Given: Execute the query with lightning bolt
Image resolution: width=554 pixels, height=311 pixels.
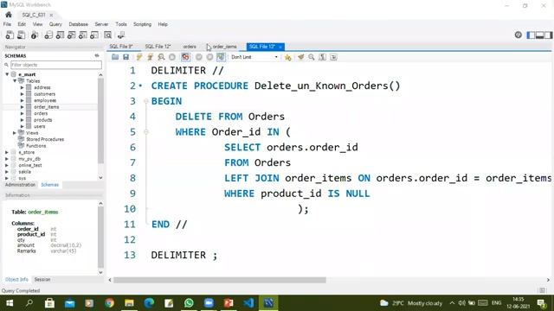Looking at the screenshot, I should (x=138, y=57).
